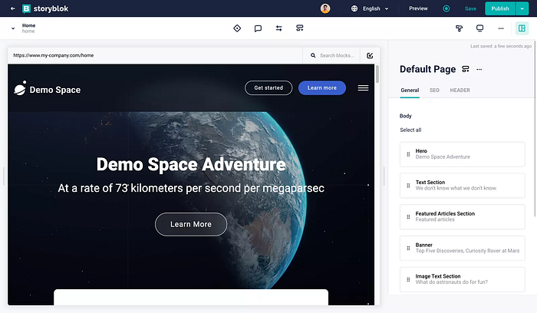This screenshot has width=537, height=313.
Task: Click the blue Learn more button
Action: [322, 88]
